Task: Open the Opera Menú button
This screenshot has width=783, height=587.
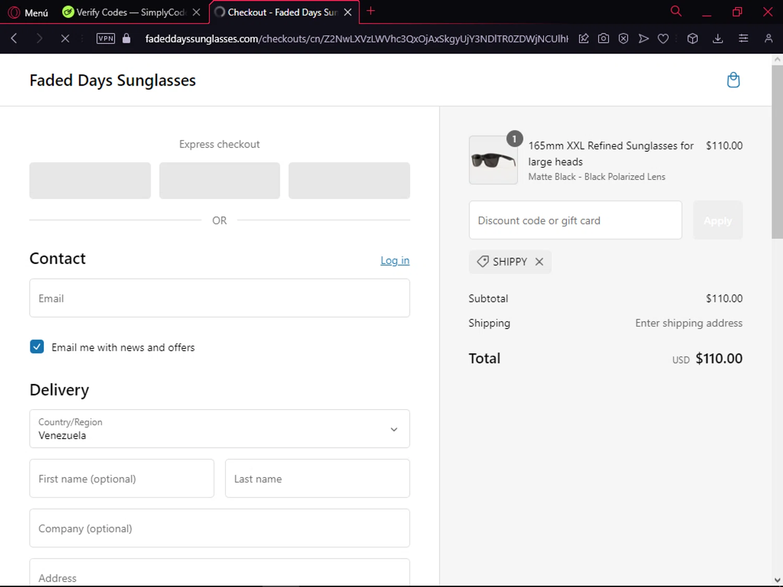Action: pos(29,12)
